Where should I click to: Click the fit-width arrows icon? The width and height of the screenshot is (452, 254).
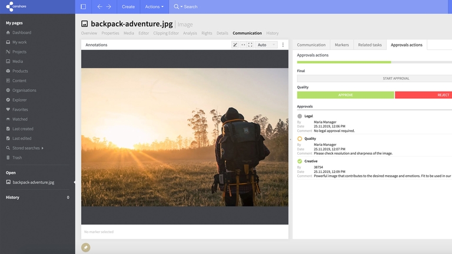(243, 45)
